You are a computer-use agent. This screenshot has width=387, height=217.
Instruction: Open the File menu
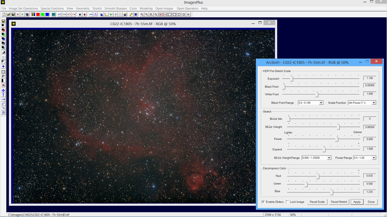point(4,8)
